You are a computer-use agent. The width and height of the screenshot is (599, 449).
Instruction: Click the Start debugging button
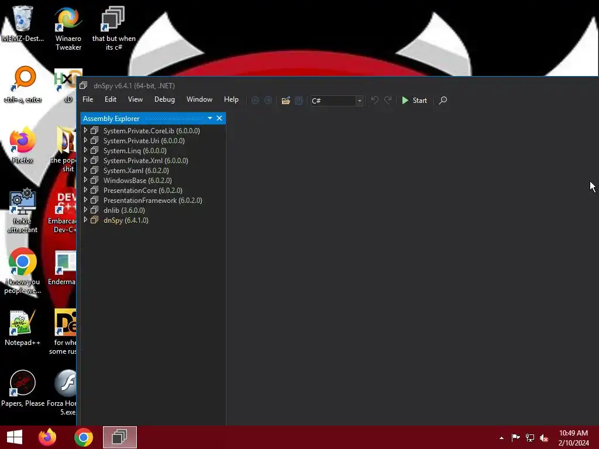click(415, 101)
